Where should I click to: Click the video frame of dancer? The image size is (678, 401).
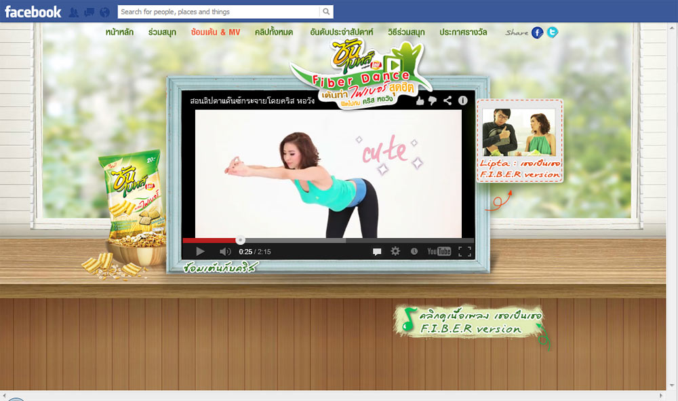pos(328,174)
